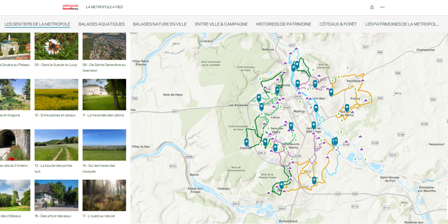The width and height of the screenshot is (448, 224).
Task: Open the Histoire(s) de Patrimoine tab
Action: pos(283,24)
